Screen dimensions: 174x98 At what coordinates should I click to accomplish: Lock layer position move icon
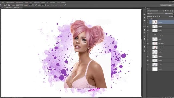pos(157,16)
